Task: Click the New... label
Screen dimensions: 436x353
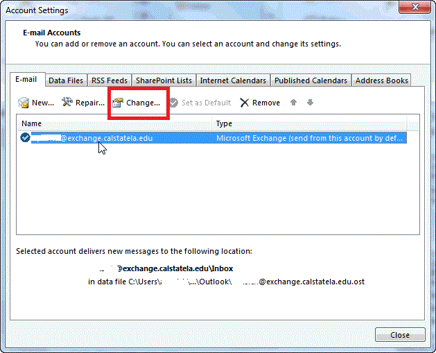Action: point(43,103)
